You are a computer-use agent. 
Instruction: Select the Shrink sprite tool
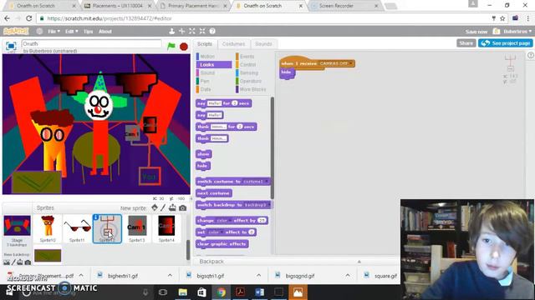(x=202, y=32)
